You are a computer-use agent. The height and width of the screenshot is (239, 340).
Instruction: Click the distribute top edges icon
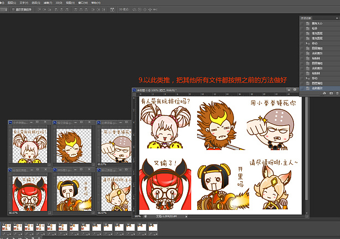tap(76, 9)
